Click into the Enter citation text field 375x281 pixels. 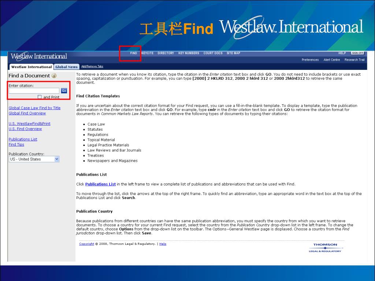coord(34,91)
